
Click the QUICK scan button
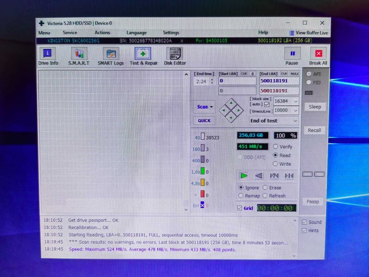pyautogui.click(x=204, y=121)
